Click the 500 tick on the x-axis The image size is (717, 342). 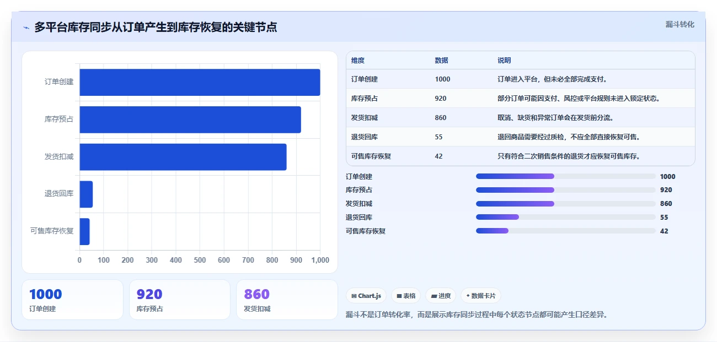click(x=200, y=260)
